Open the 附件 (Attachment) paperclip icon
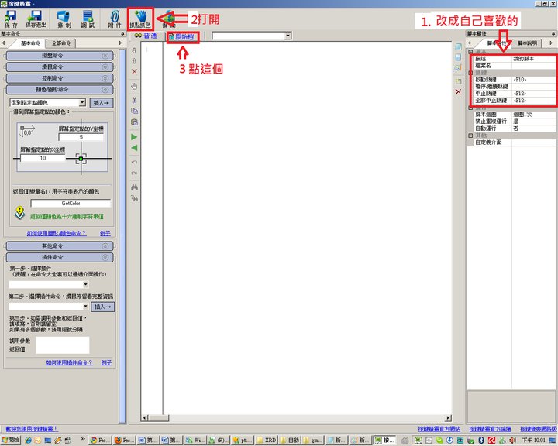 point(114,19)
